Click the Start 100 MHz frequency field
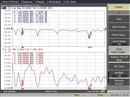 coord(9,92)
